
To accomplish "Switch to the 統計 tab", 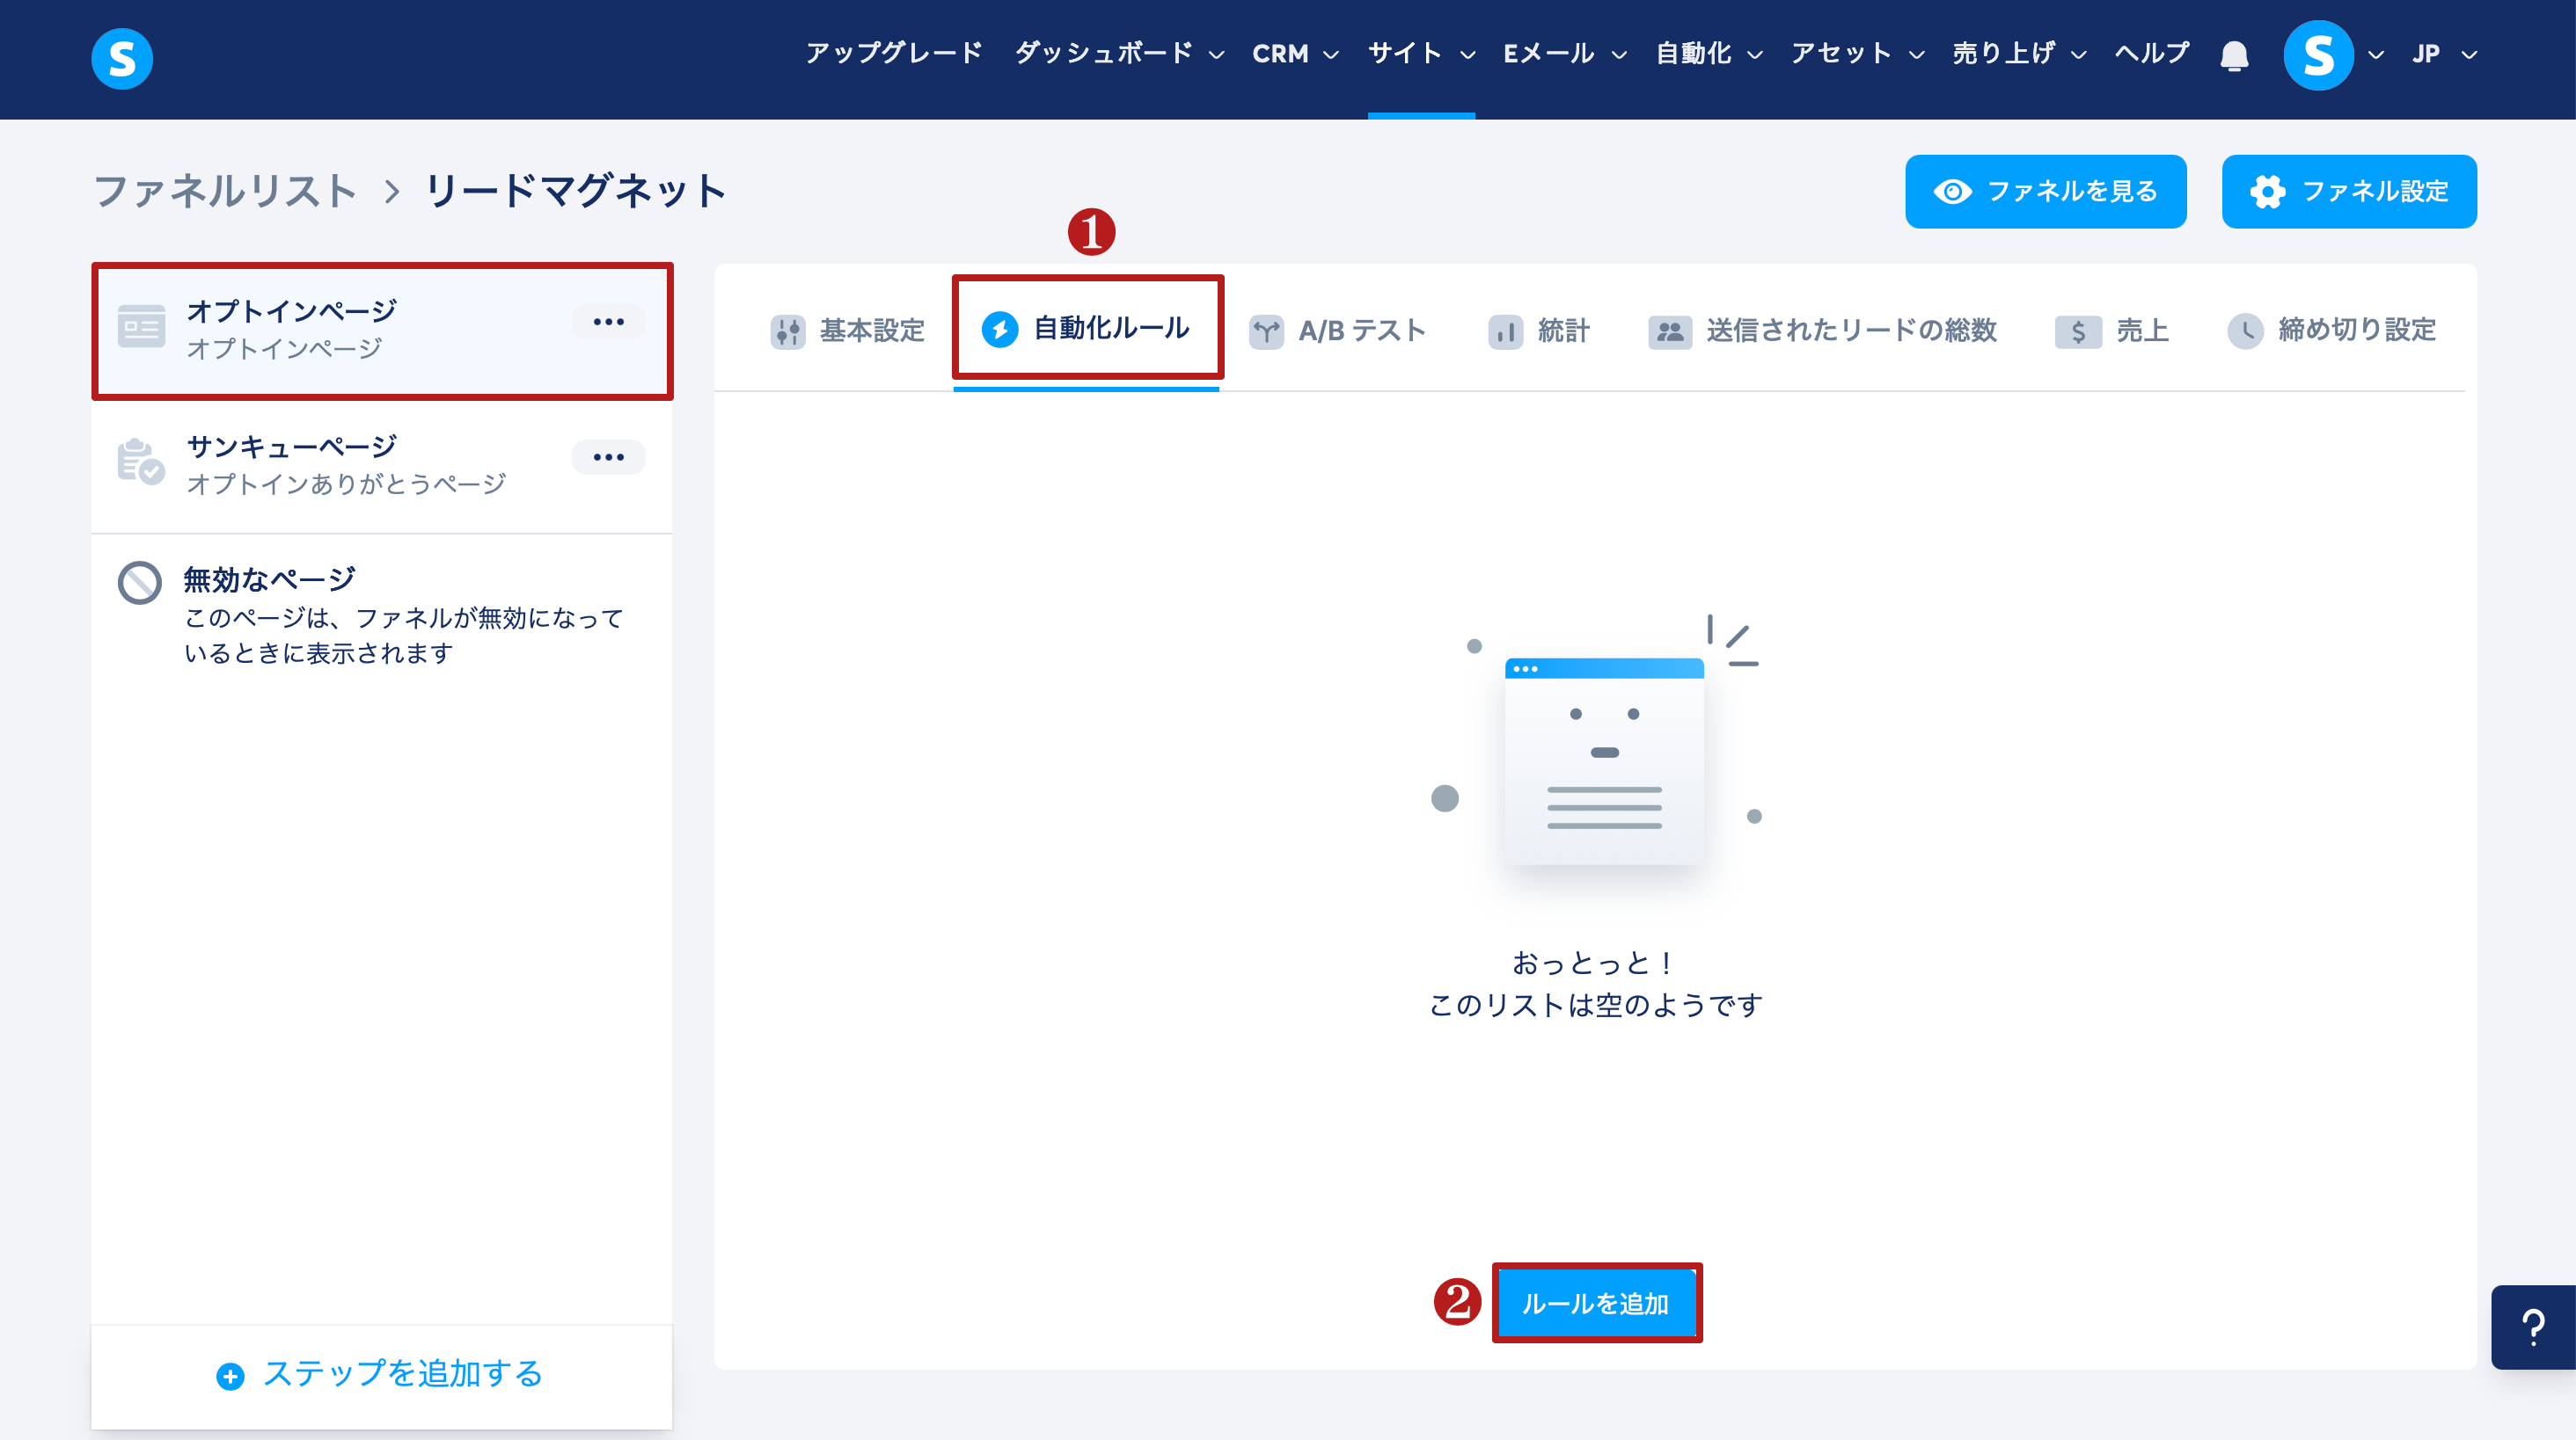I will [x=1539, y=331].
